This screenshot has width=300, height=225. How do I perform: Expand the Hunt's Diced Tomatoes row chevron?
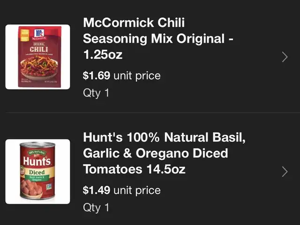(285, 171)
